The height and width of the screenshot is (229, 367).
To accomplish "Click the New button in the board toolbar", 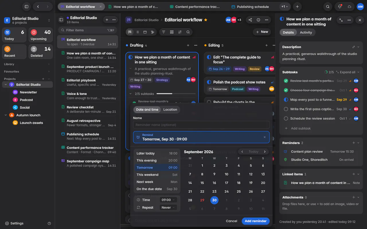I will click(x=261, y=32).
